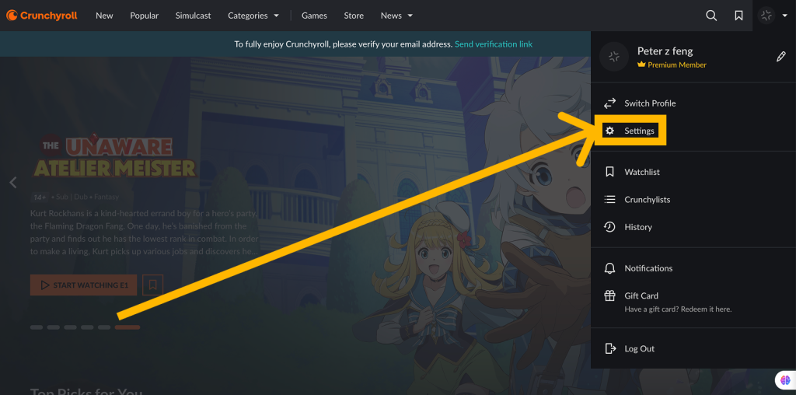Open Gift Card menu entry

coord(693,302)
